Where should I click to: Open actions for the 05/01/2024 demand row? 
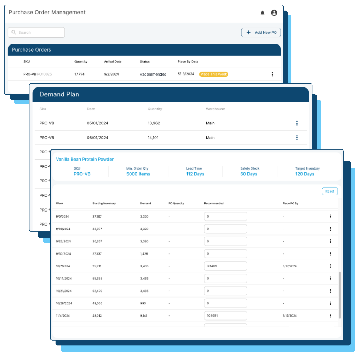297,123
